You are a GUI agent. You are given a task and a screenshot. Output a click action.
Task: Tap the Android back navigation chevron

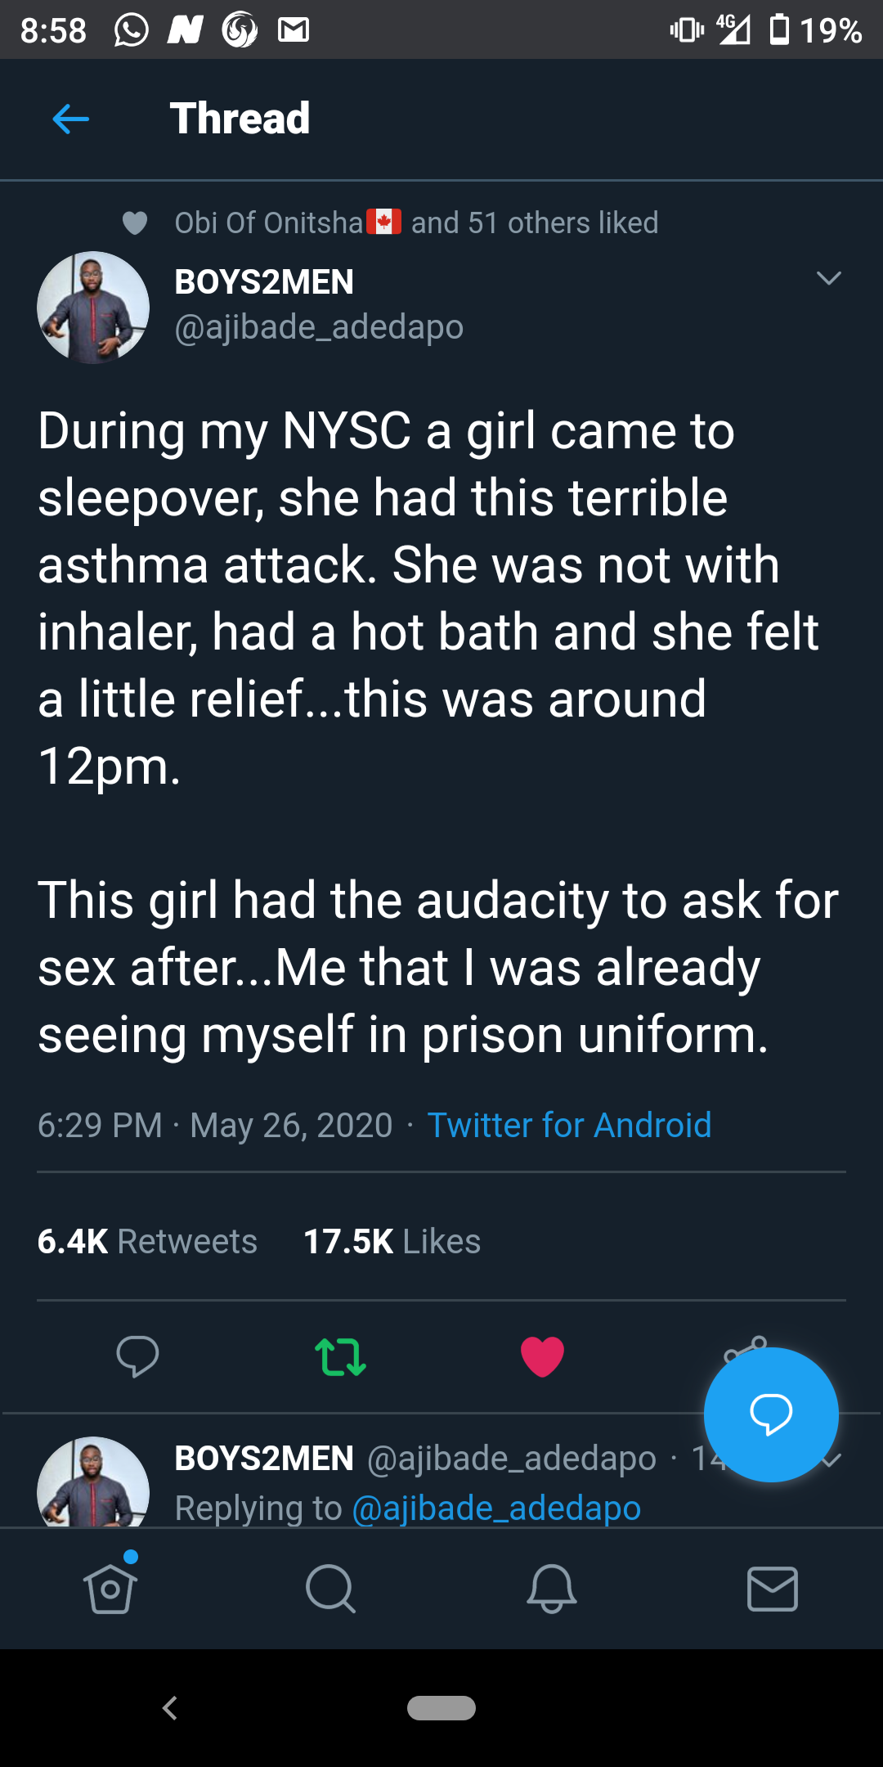point(170,1708)
